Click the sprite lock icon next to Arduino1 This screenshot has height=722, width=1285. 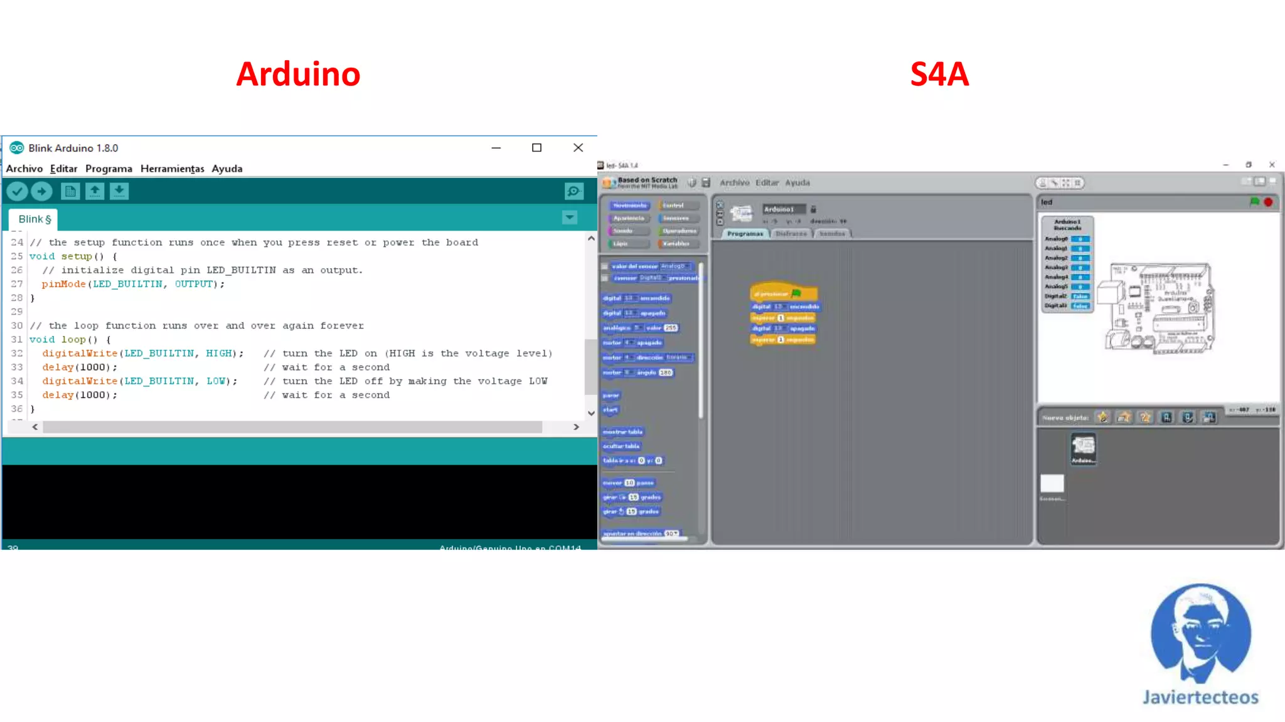813,209
